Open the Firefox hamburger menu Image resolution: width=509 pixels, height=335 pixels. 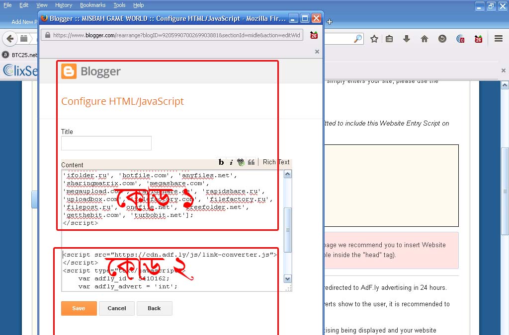click(x=498, y=39)
